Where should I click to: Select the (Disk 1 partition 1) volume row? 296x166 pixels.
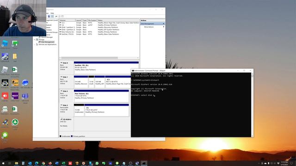pos(99,27)
